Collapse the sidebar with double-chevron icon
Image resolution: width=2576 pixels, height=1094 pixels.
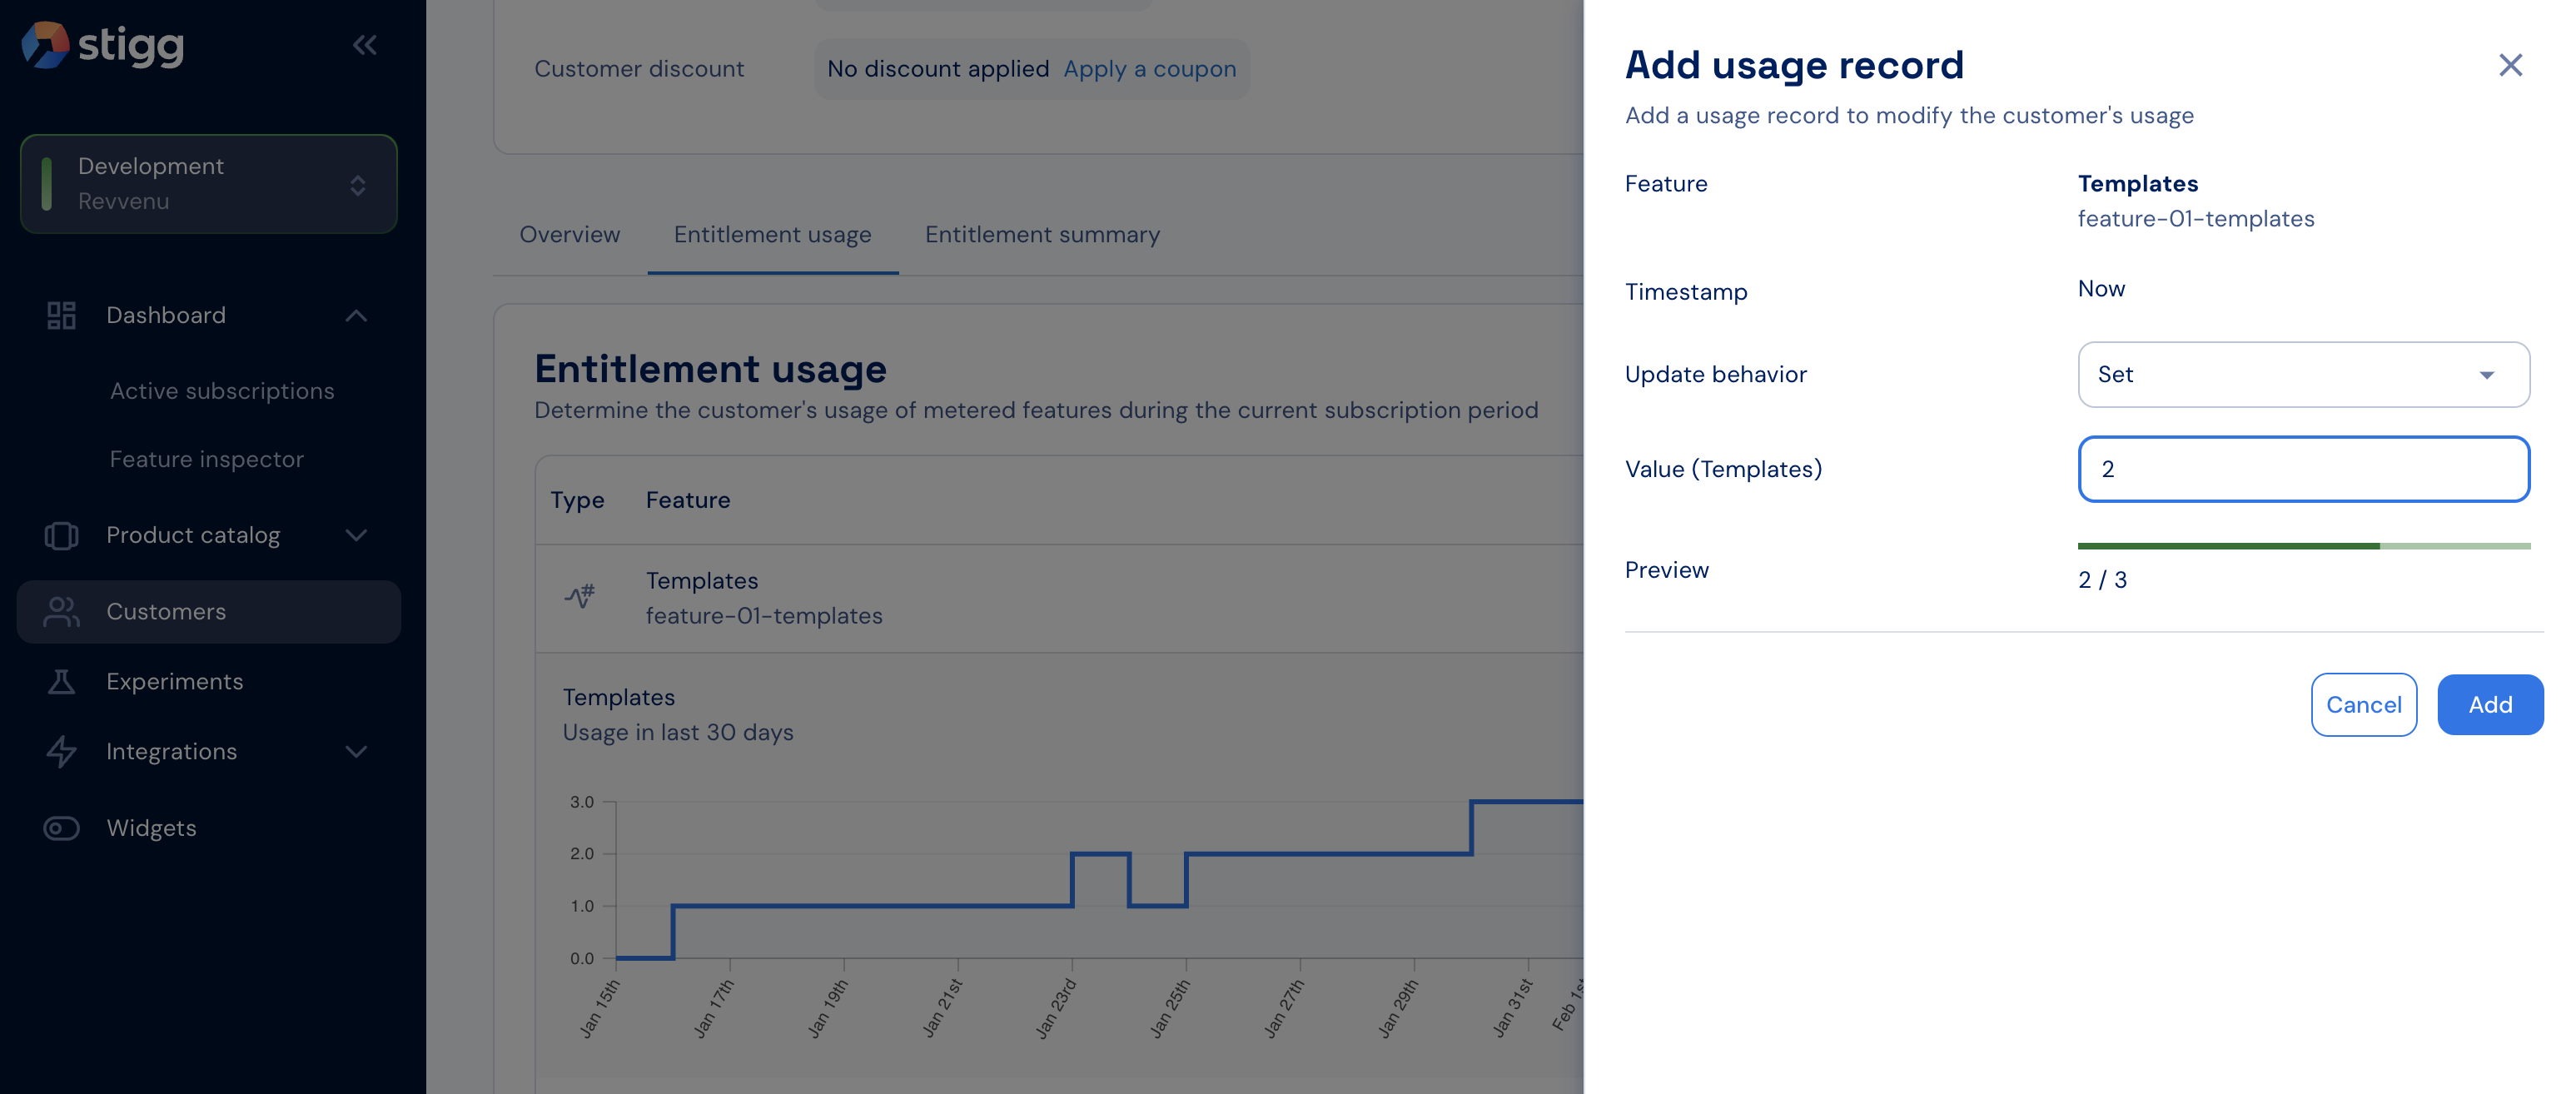[364, 45]
